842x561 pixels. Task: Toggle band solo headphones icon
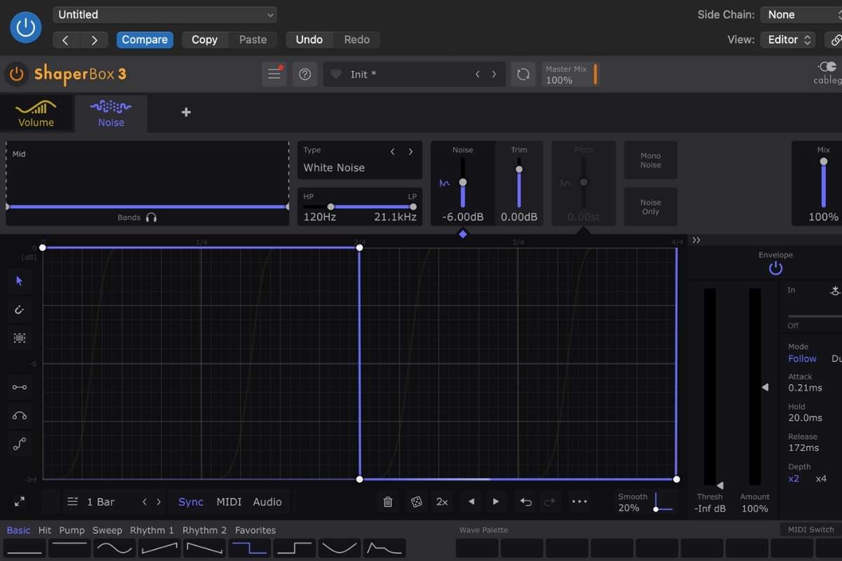pos(151,217)
